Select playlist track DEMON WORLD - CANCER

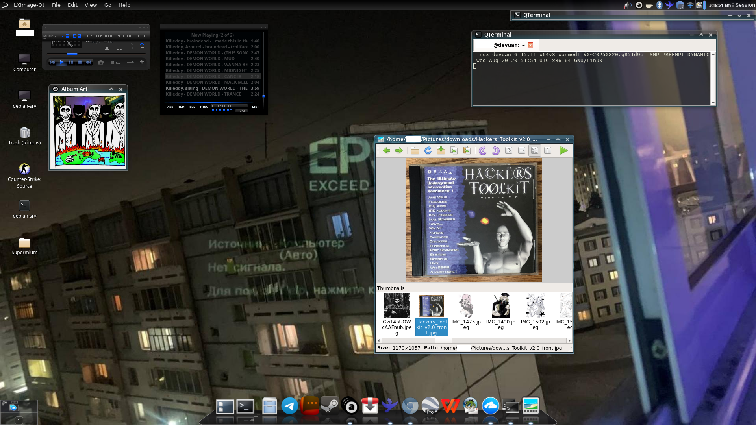pyautogui.click(x=213, y=76)
